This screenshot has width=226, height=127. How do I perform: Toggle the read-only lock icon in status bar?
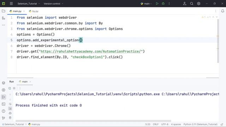pos(222,125)
